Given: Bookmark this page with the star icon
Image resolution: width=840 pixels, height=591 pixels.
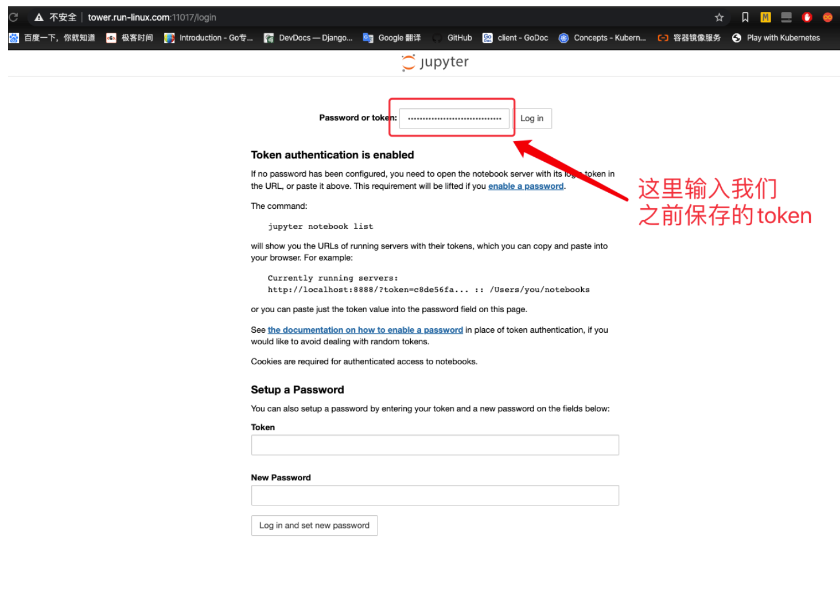Looking at the screenshot, I should click(719, 17).
